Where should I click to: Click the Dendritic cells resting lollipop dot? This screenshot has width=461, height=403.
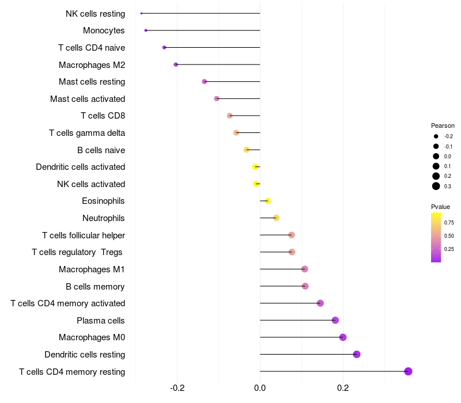(357, 354)
